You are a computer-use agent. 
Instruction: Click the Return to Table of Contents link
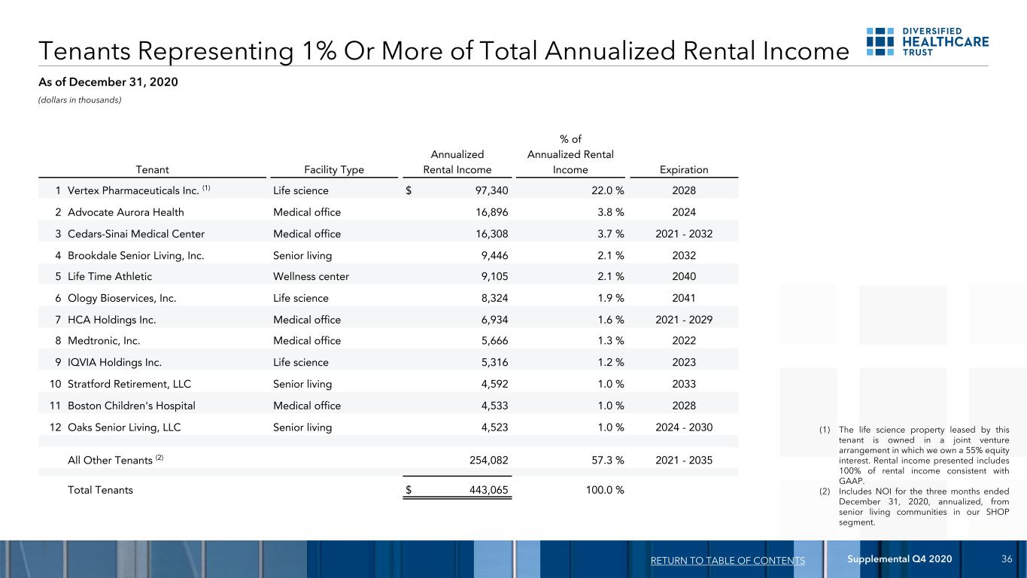point(726,561)
